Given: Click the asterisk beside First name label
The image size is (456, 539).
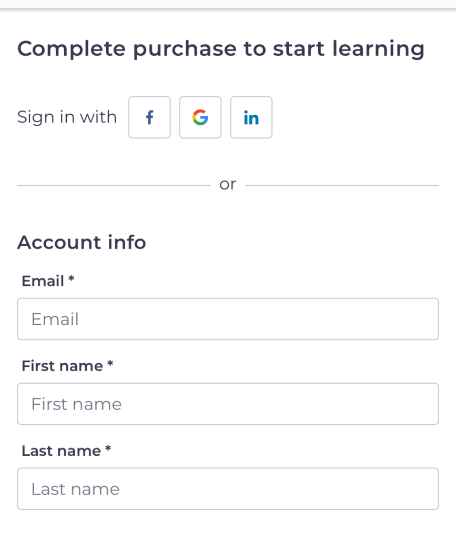Looking at the screenshot, I should [110, 363].
